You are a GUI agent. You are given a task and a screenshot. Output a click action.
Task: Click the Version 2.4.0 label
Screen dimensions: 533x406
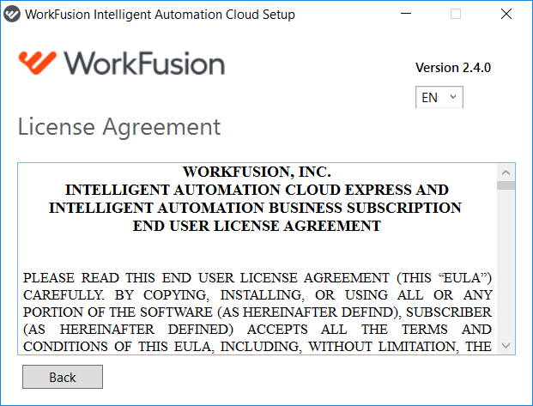click(453, 68)
